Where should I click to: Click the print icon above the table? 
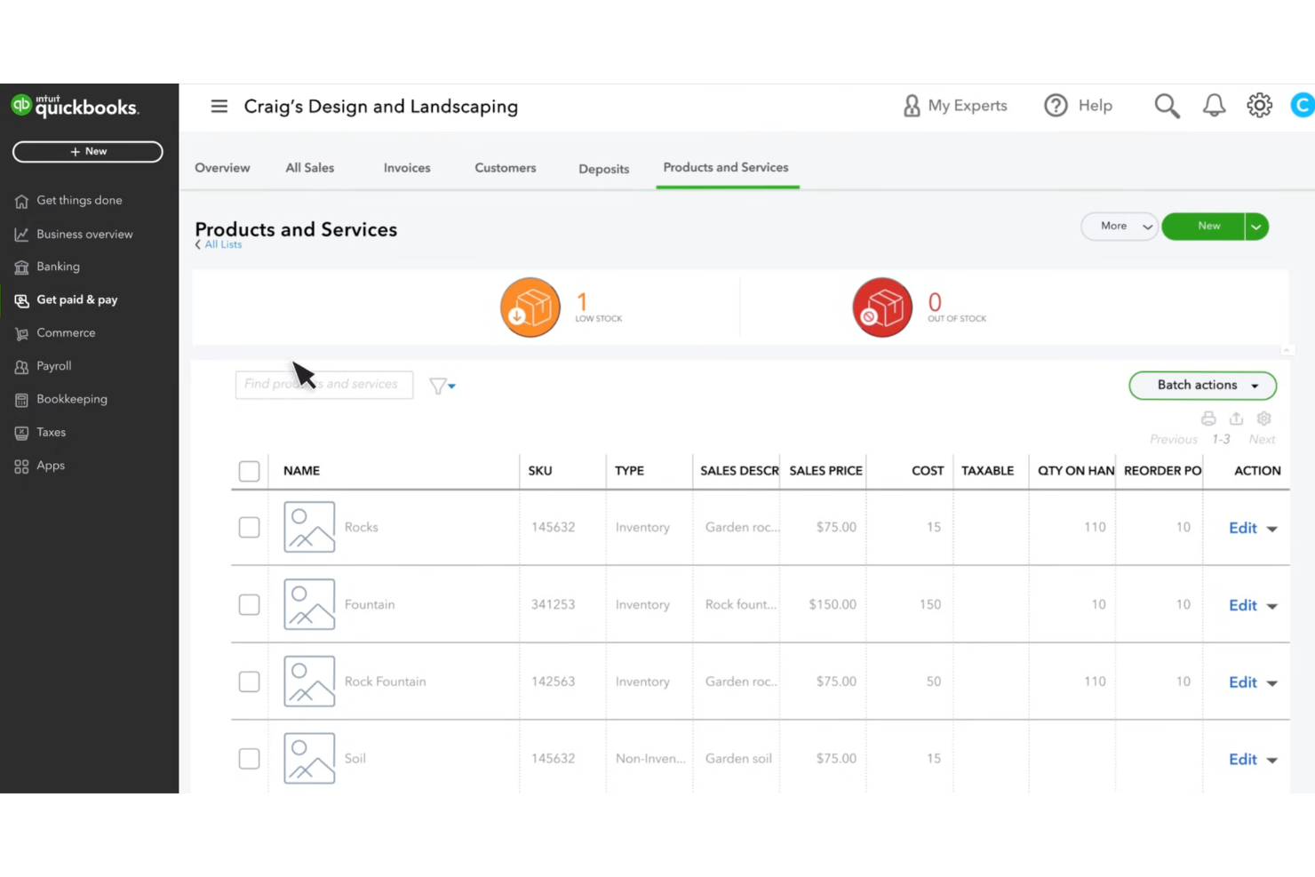tap(1207, 419)
